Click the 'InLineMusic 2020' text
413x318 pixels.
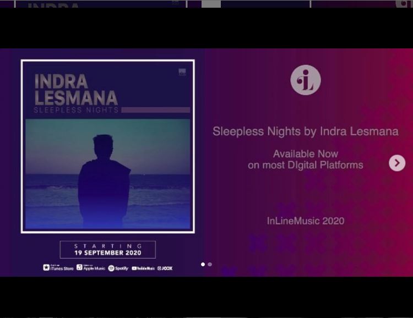pos(306,221)
